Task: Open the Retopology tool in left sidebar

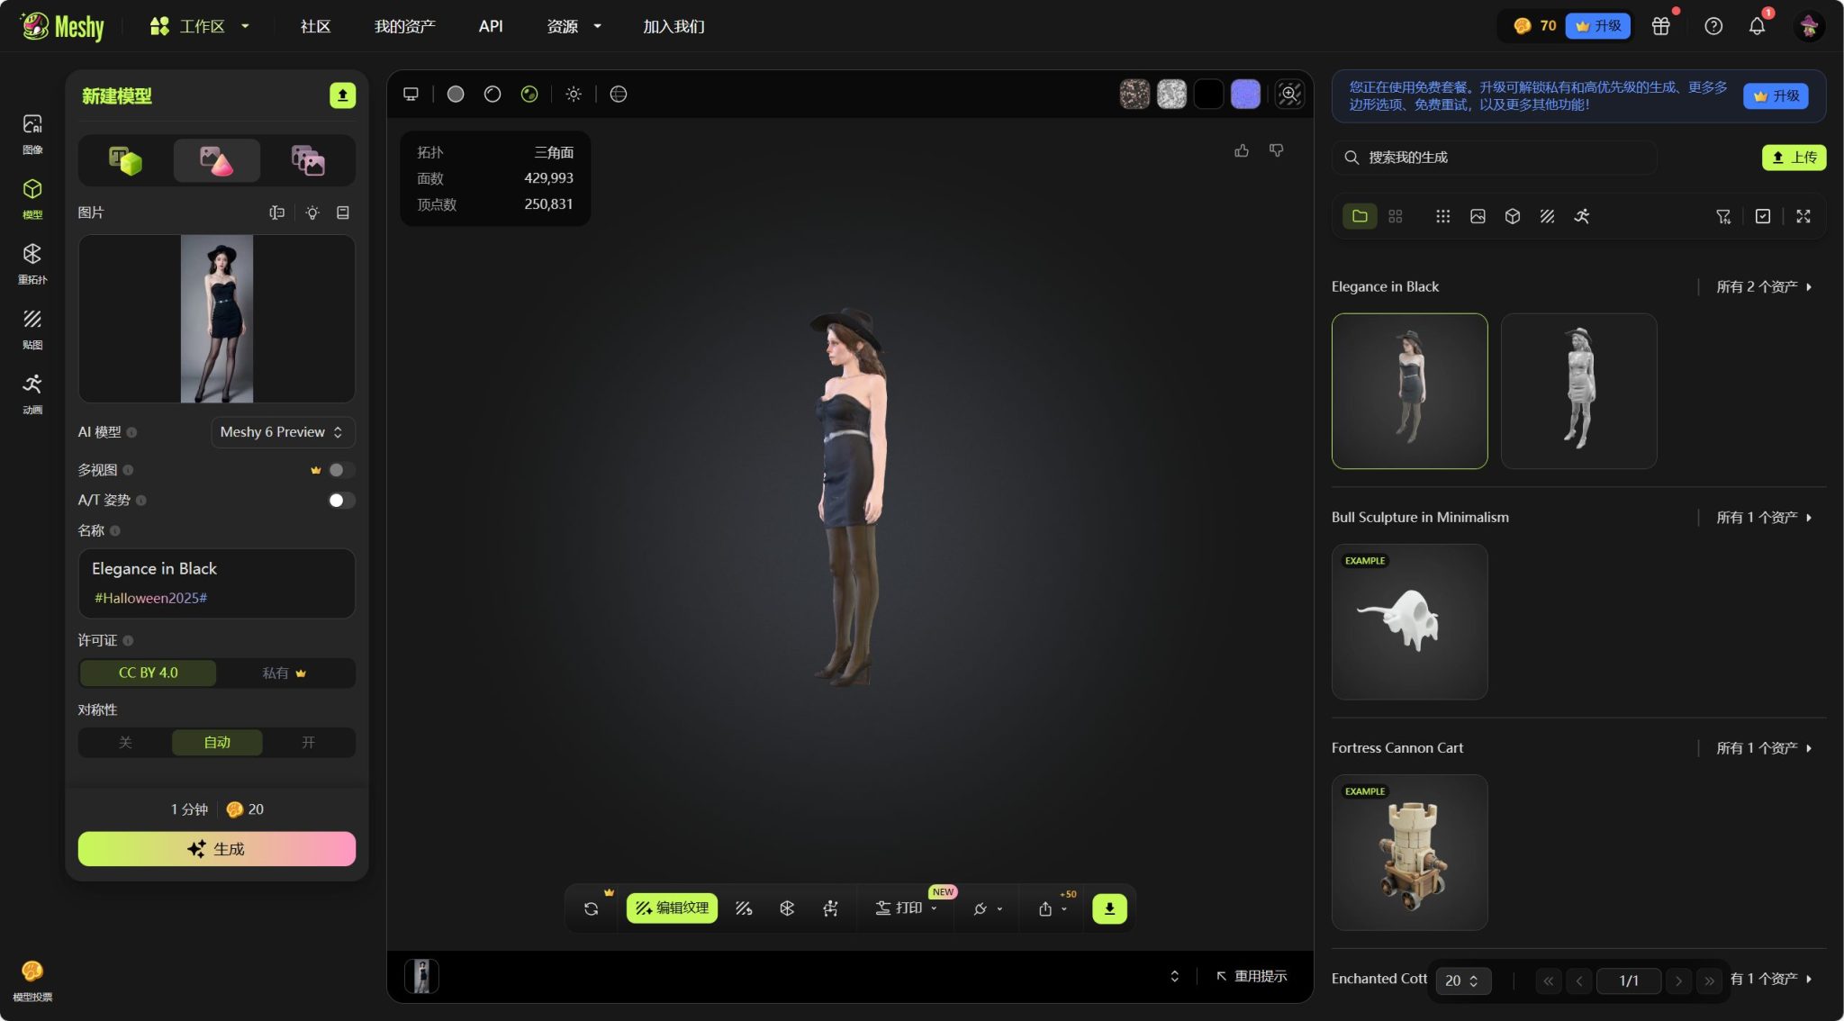Action: point(32,261)
